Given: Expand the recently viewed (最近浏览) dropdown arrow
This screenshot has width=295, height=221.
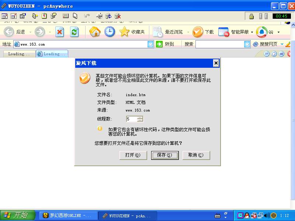Looking at the screenshot, I should [x=188, y=32].
